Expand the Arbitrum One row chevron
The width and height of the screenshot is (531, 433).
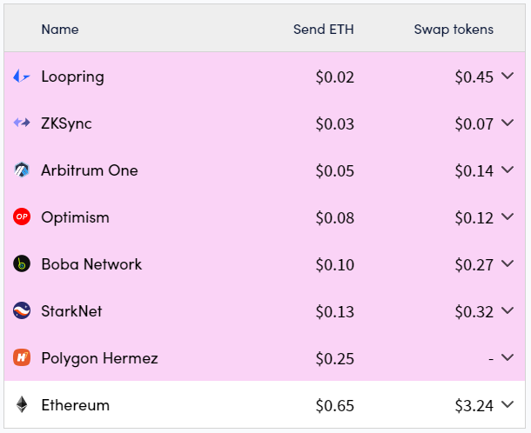coord(507,170)
